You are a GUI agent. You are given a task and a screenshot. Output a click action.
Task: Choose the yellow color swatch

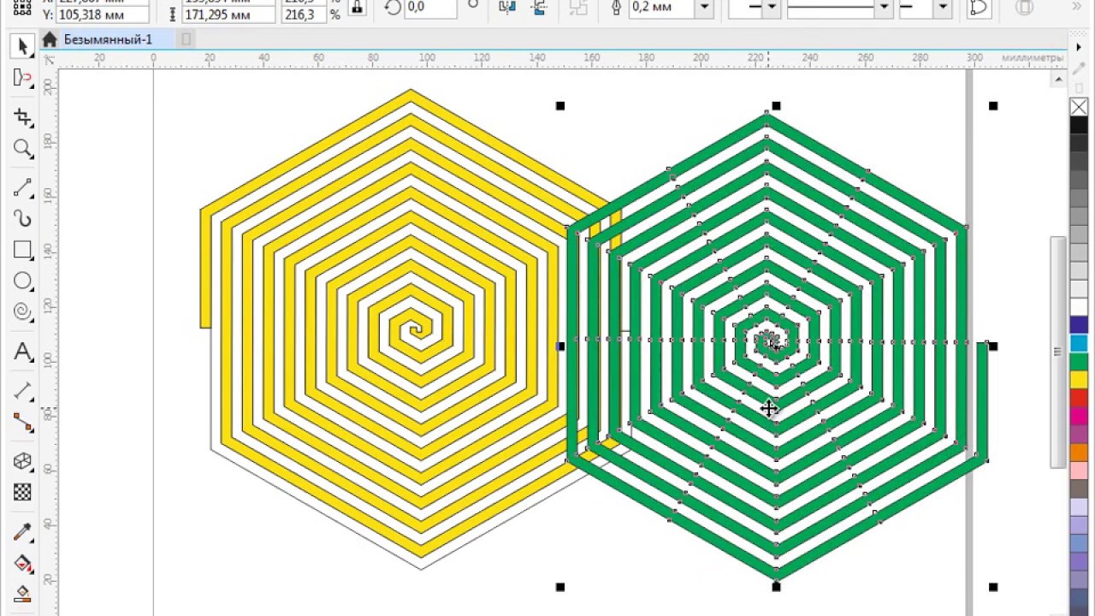1079,380
